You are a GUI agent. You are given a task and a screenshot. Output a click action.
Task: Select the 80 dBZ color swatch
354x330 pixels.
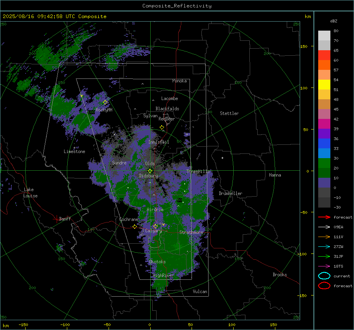324,35
